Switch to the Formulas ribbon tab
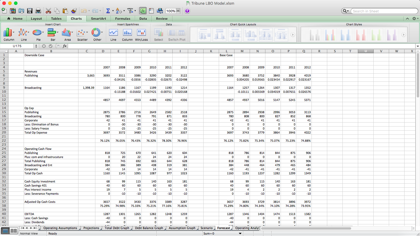 pyautogui.click(x=123, y=18)
